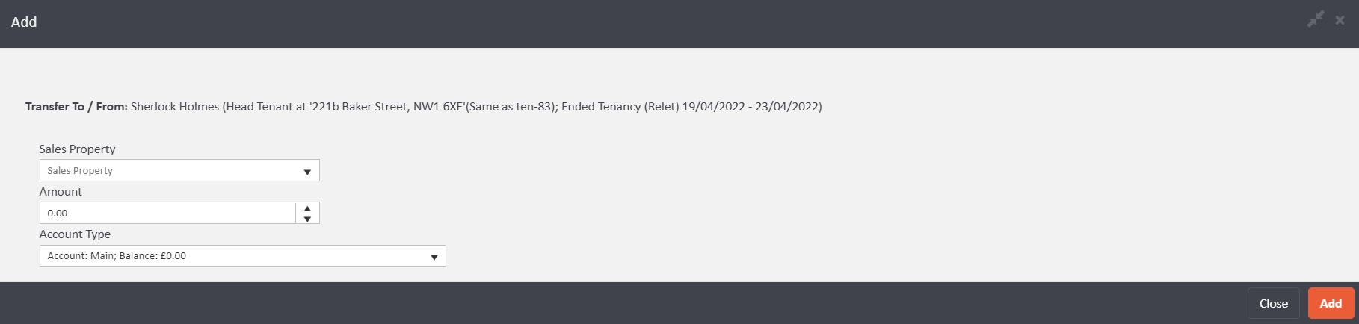The height and width of the screenshot is (324, 1359).
Task: Click the Close button in the footer
Action: coord(1273,303)
